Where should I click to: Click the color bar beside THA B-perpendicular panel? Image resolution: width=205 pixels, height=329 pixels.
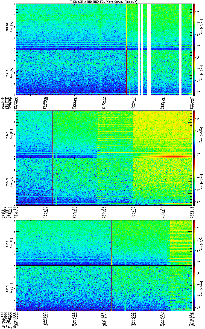tap(194, 26)
